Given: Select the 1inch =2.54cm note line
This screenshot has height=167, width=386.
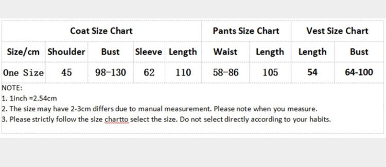Looking at the screenshot, I should click(30, 98).
